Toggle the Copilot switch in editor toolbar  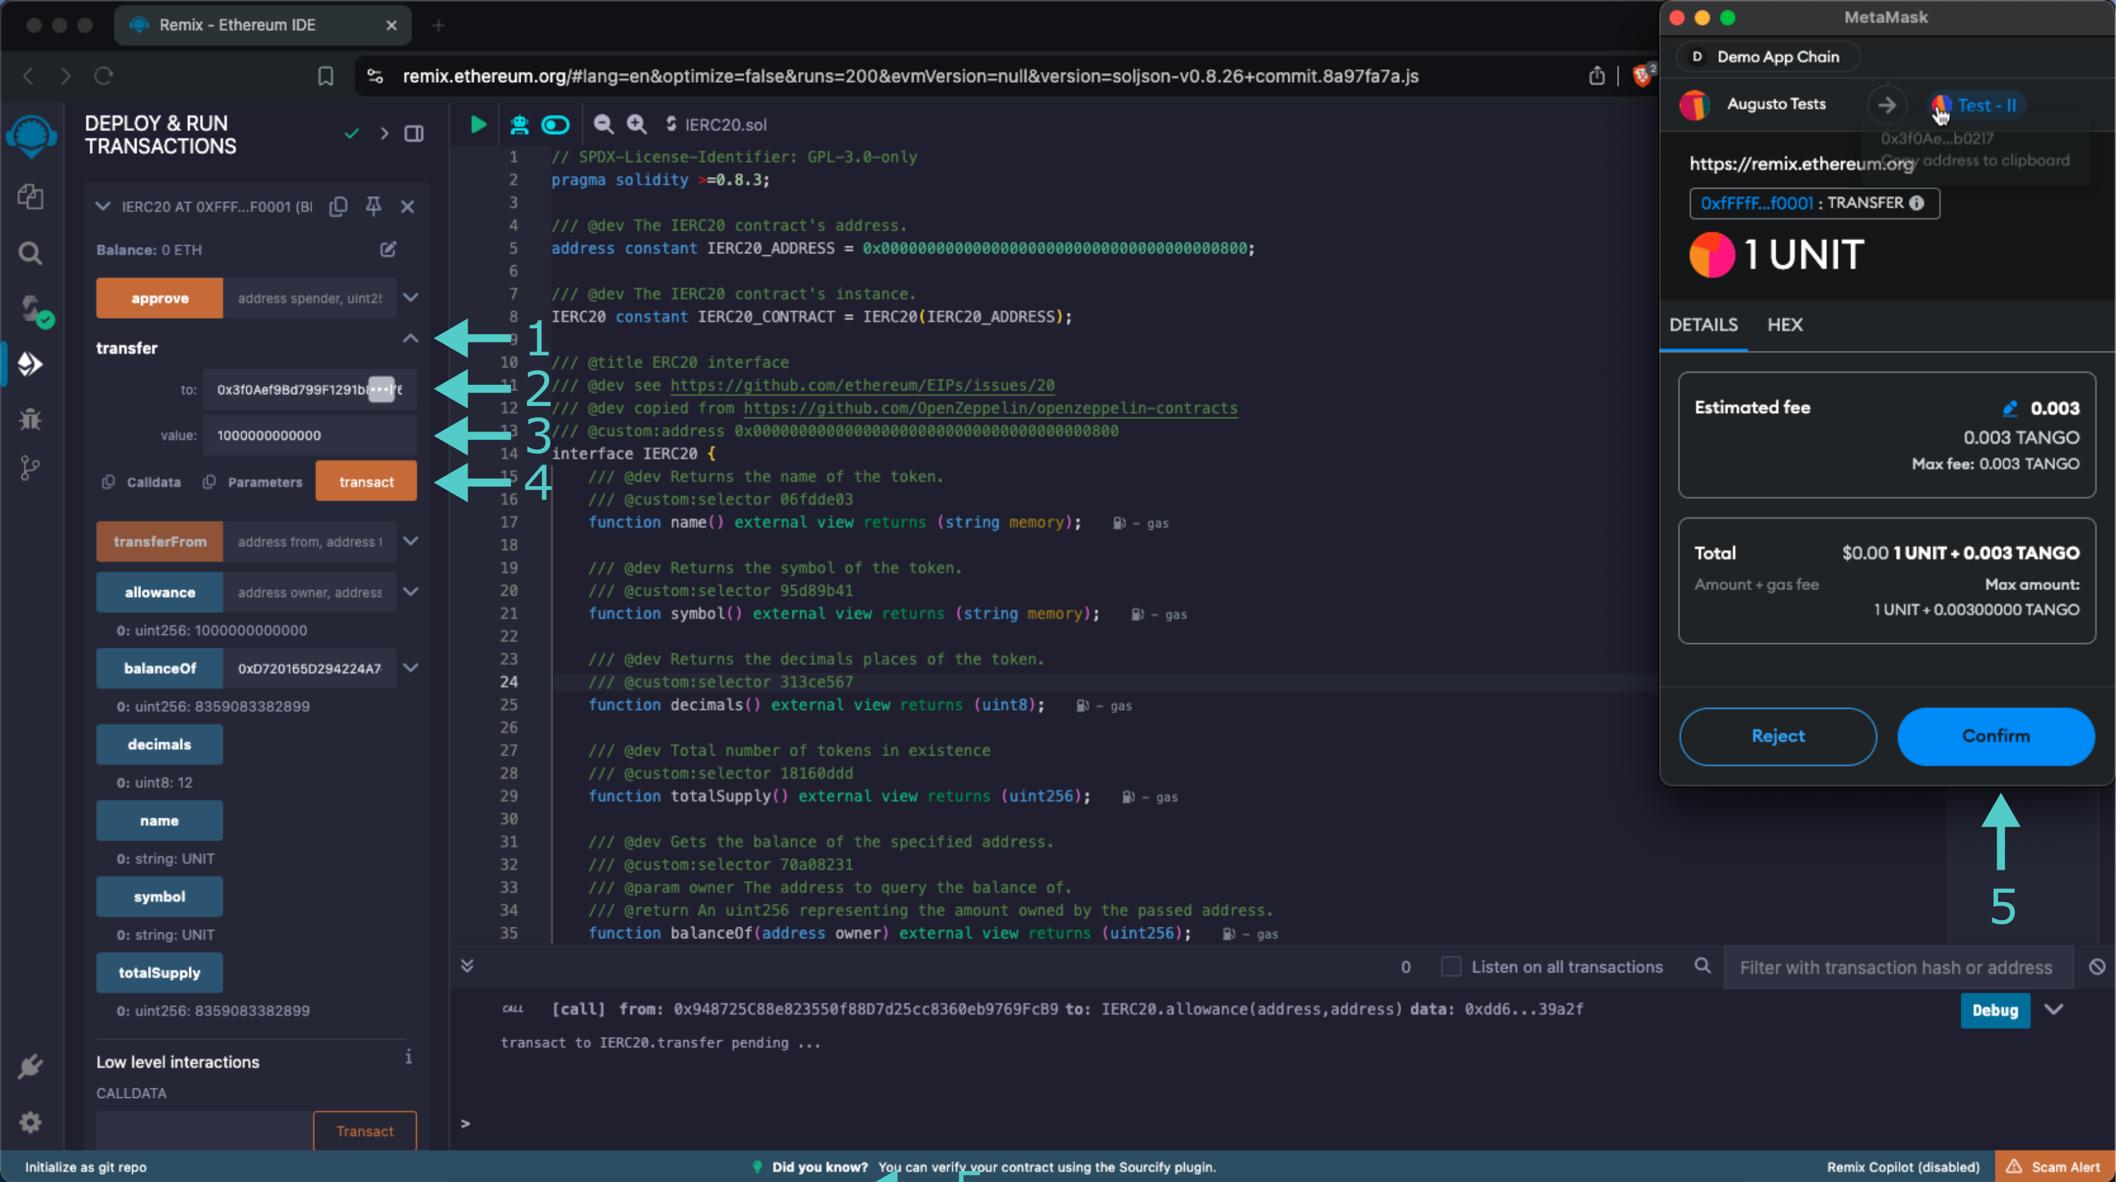555,125
